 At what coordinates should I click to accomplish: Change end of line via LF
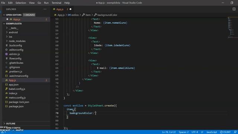pos(202,132)
